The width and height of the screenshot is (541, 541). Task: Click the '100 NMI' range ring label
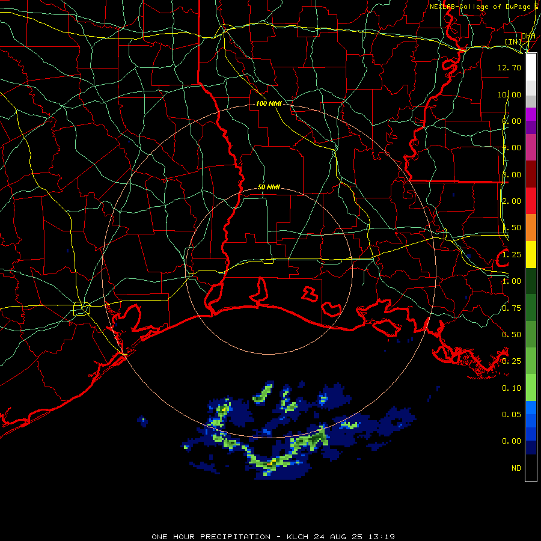pos(269,103)
